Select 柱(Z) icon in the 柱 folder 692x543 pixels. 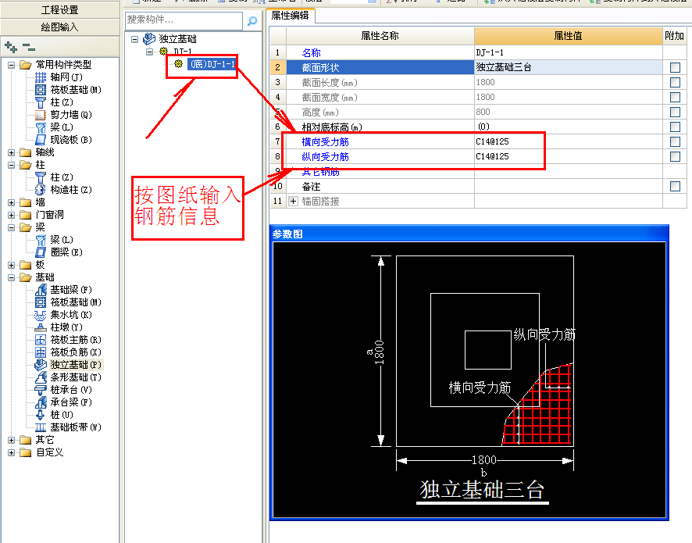click(40, 177)
